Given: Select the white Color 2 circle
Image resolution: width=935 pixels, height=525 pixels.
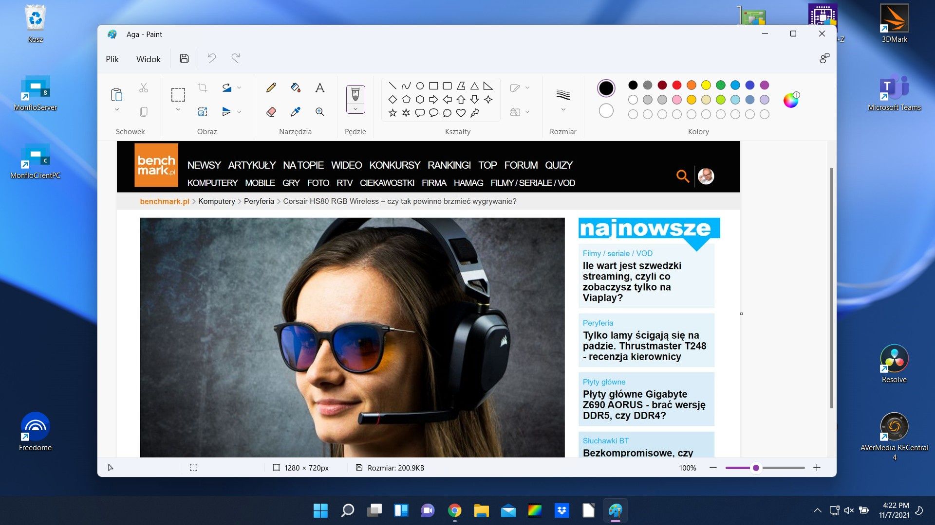Looking at the screenshot, I should tap(606, 111).
